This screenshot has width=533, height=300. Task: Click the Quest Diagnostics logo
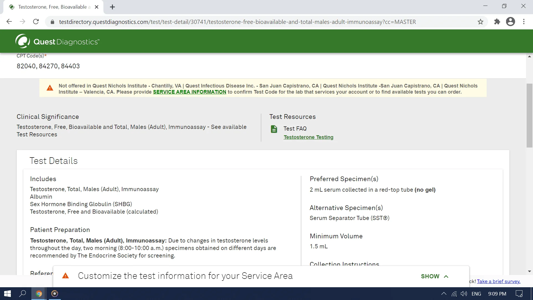tap(57, 41)
